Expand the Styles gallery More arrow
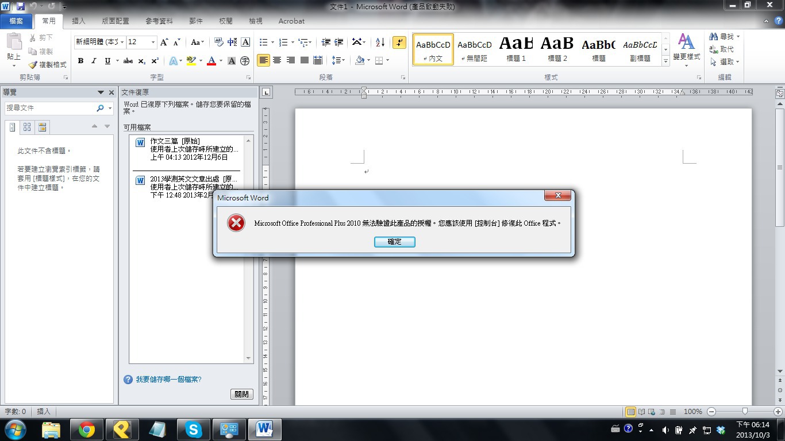Image resolution: width=785 pixels, height=441 pixels. tap(666, 60)
